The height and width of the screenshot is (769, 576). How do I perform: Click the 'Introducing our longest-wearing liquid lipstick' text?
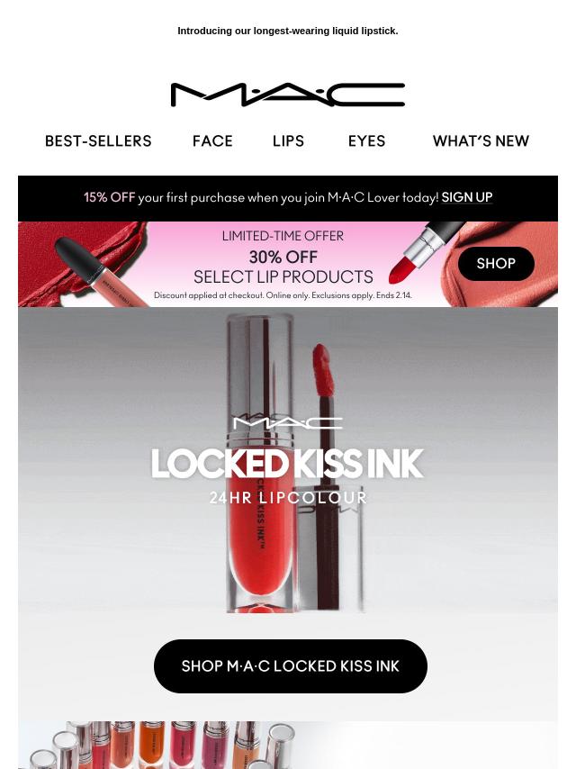288,31
